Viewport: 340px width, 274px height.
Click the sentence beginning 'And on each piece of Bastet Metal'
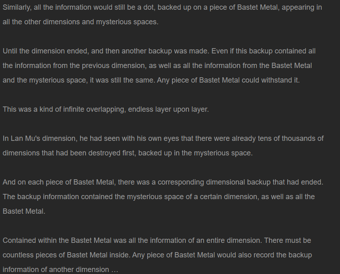click(x=163, y=182)
